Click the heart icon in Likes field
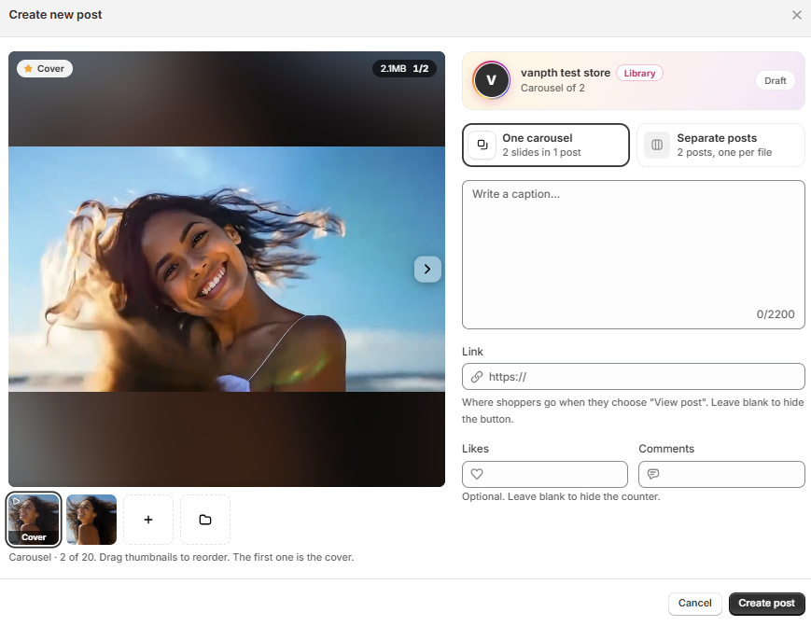The image size is (811, 626). tap(477, 474)
